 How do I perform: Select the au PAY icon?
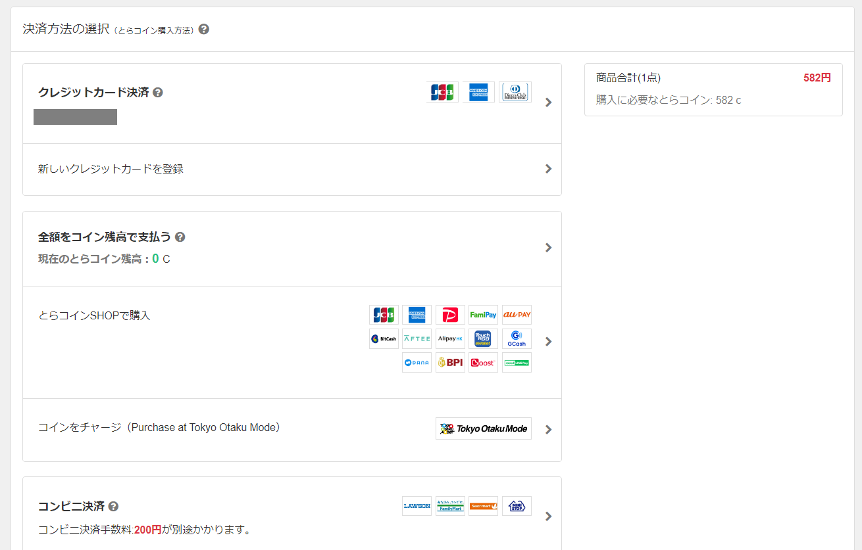click(x=517, y=315)
